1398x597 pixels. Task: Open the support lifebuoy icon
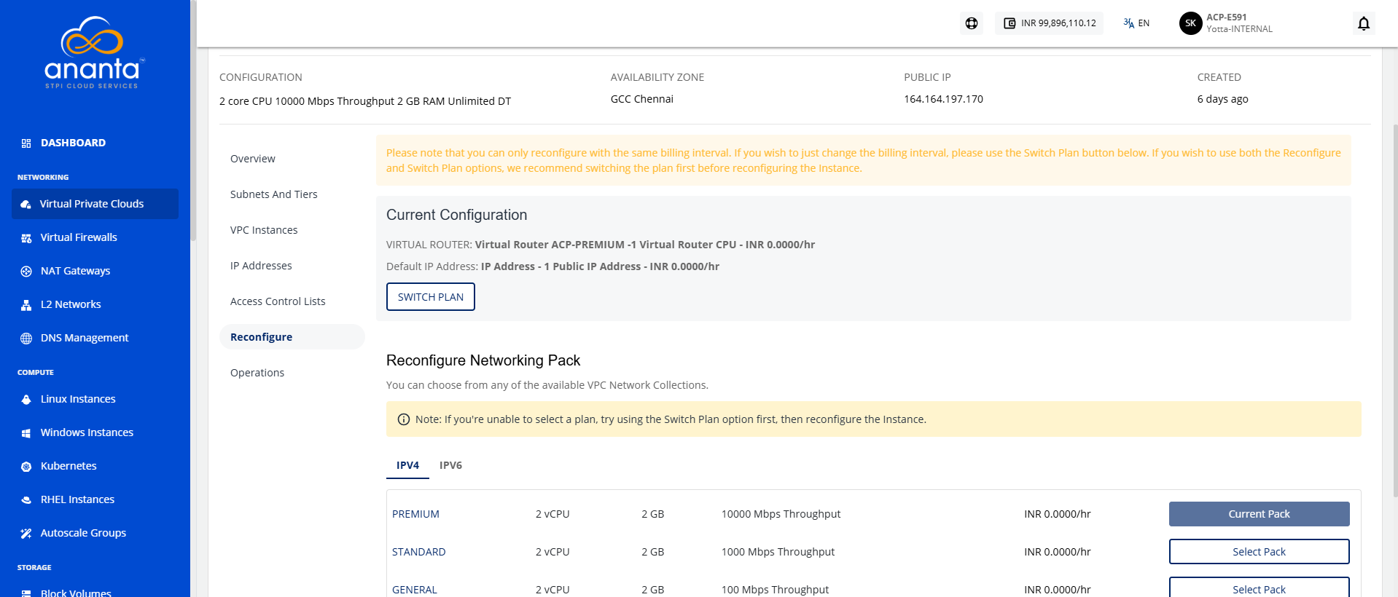click(972, 23)
